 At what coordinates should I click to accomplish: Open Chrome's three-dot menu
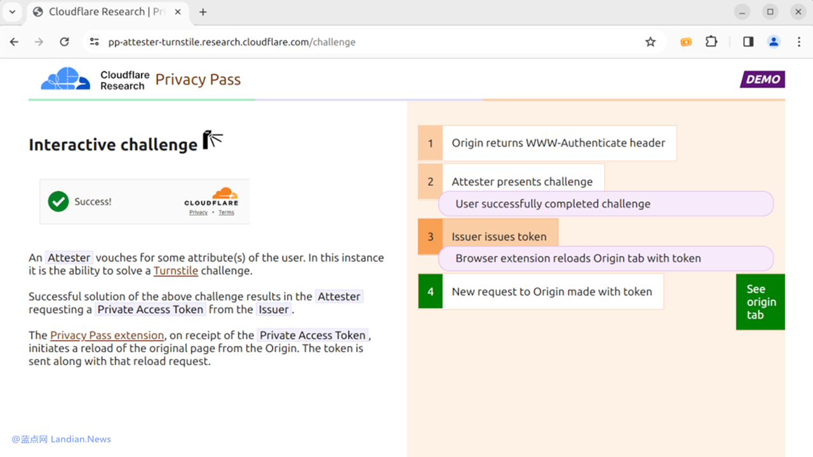pos(799,42)
